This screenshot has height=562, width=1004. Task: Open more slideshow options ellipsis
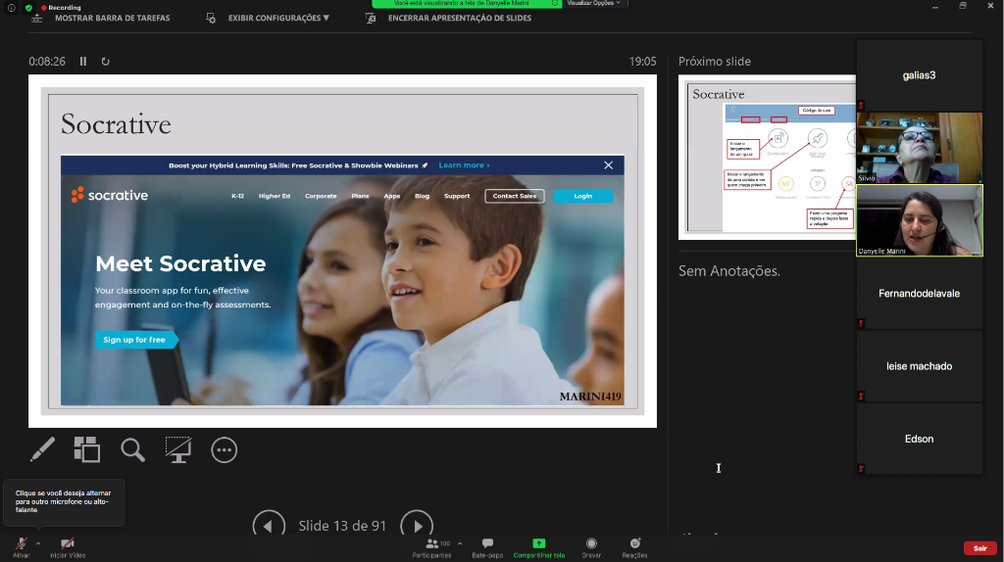[225, 449]
